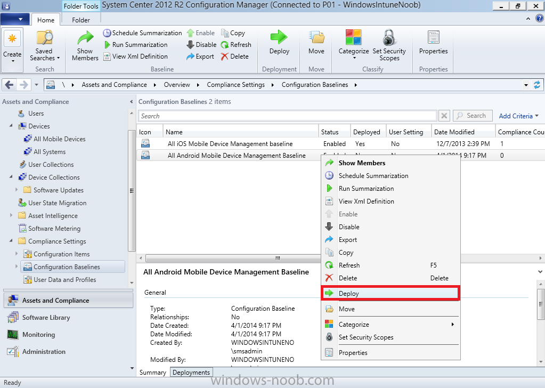545x388 pixels.
Task: Click Export in the ribbon
Action: point(200,56)
